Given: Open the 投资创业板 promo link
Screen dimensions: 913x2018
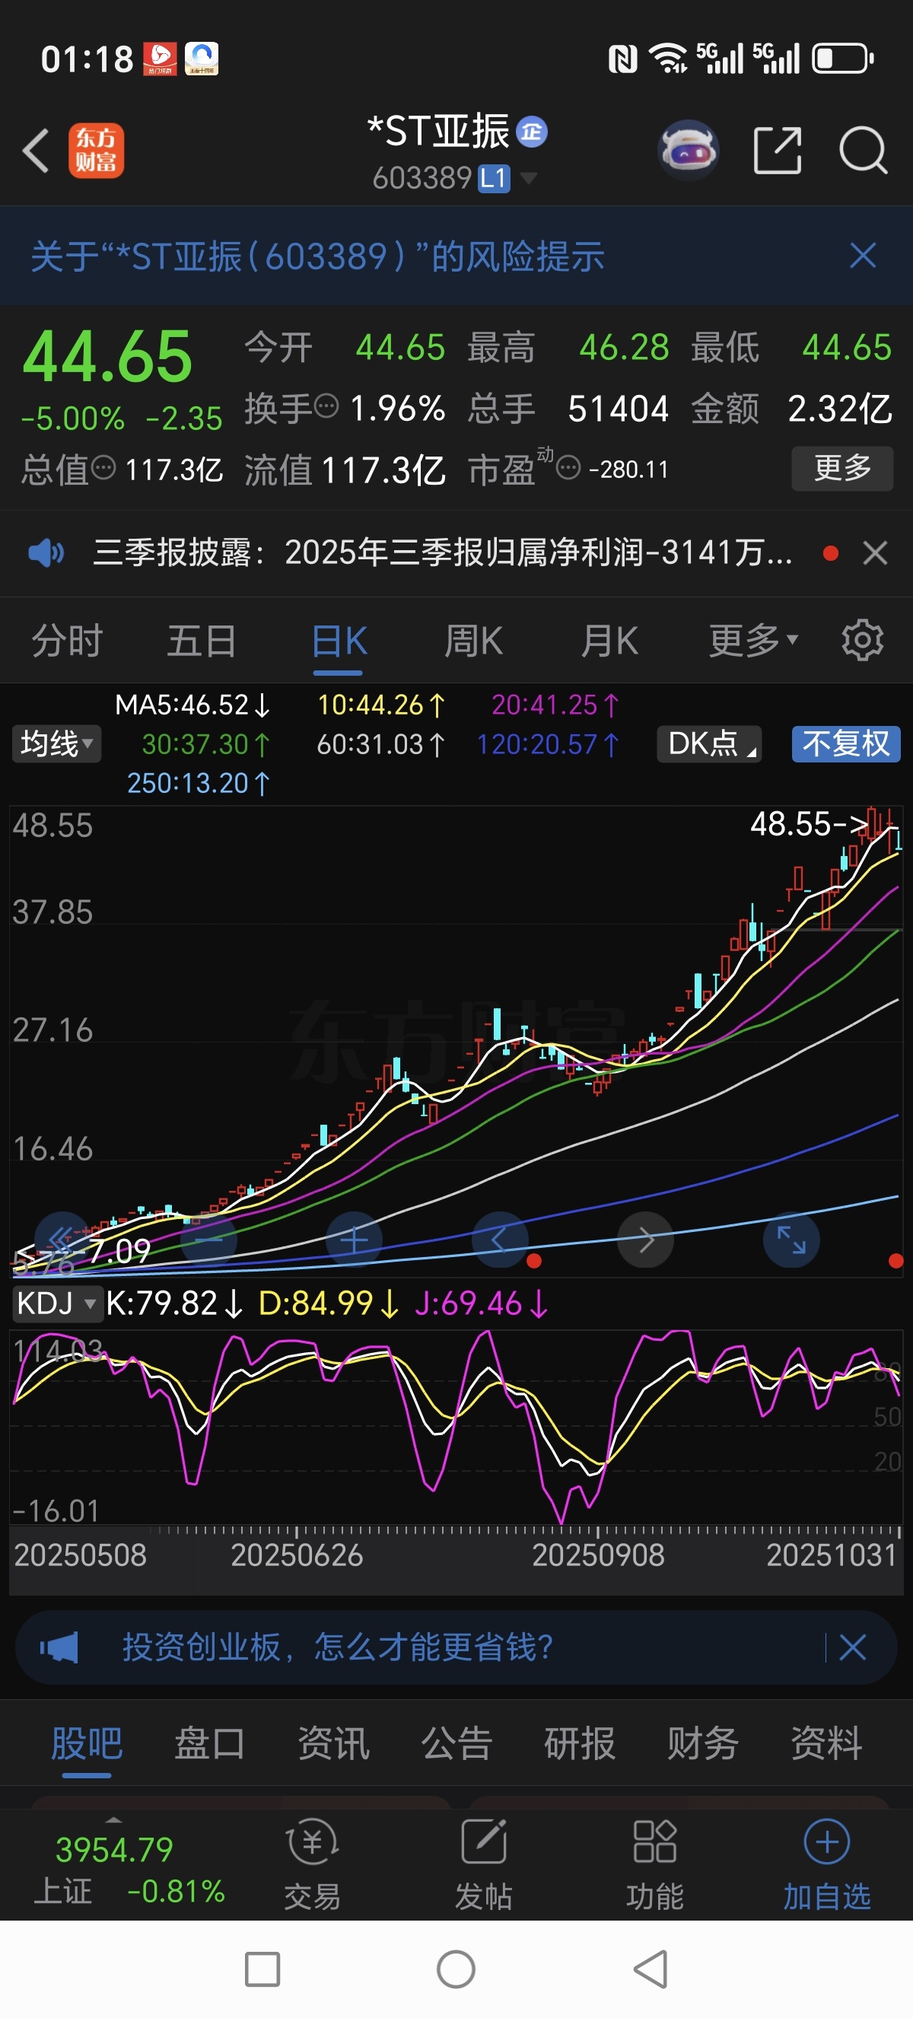Looking at the screenshot, I should 337,1647.
